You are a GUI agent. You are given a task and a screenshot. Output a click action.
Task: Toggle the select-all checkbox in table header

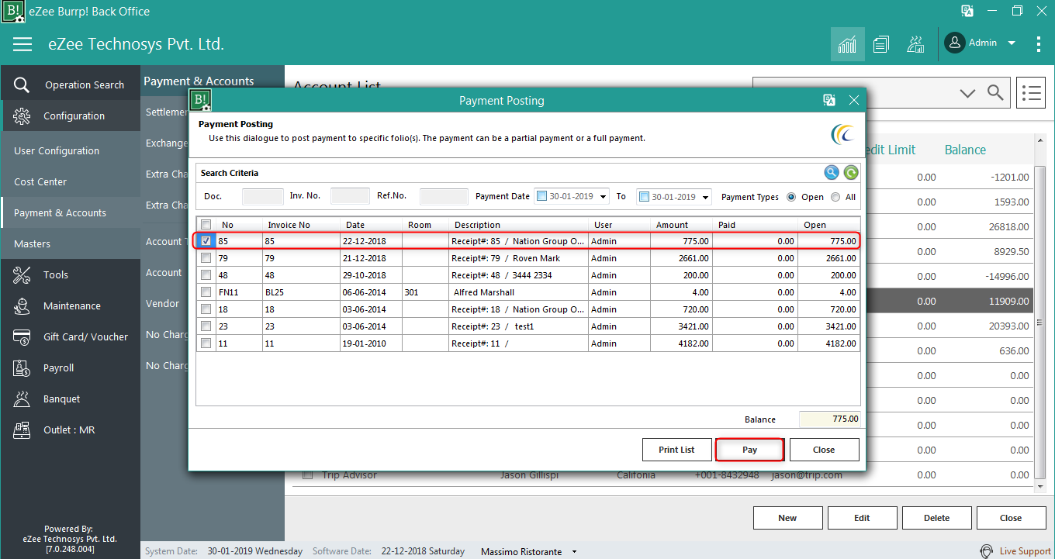click(206, 225)
